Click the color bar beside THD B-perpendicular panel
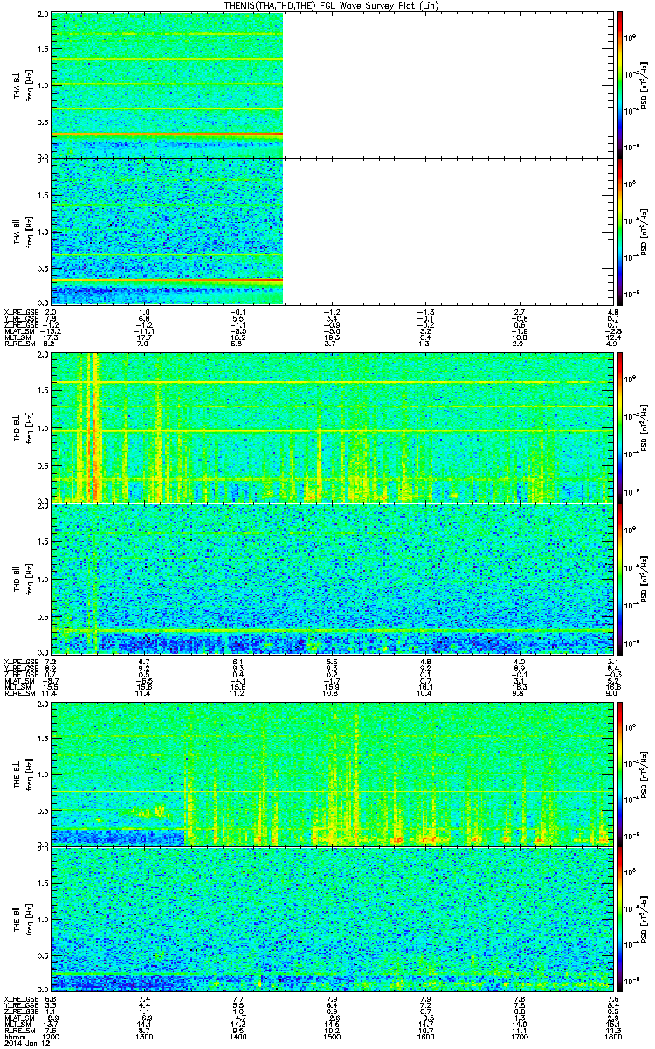The height and width of the screenshot is (1049, 655). (620, 427)
